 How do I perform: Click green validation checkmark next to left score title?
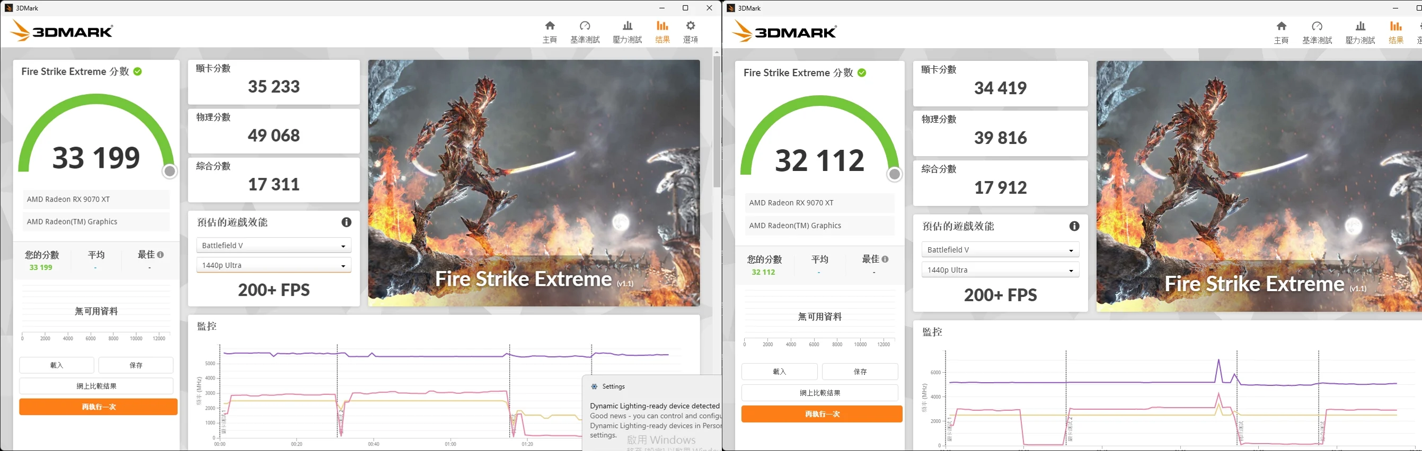137,71
